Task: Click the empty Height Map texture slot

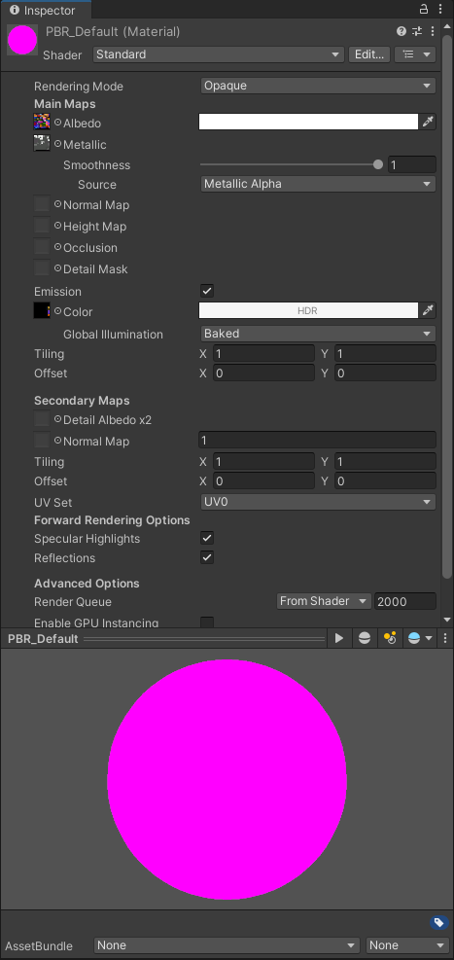Action: pos(42,226)
